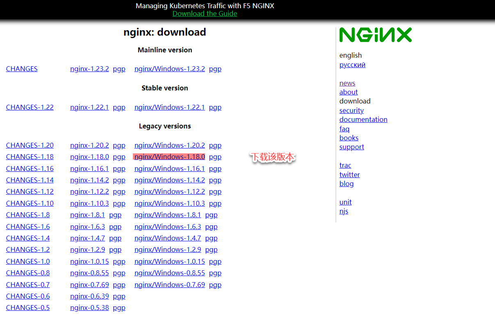Download nginx/Windows-1.10.3
This screenshot has width=495, height=319.
point(170,203)
